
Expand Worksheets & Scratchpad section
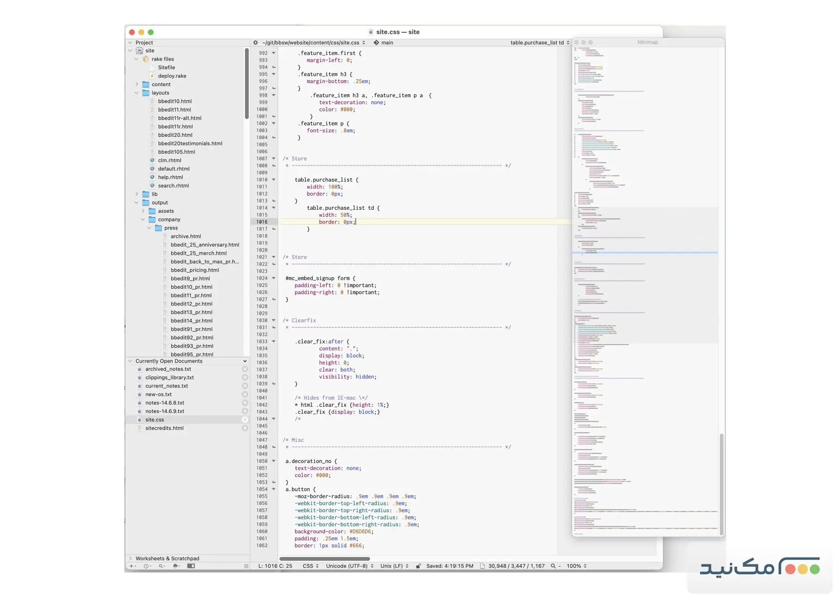130,558
